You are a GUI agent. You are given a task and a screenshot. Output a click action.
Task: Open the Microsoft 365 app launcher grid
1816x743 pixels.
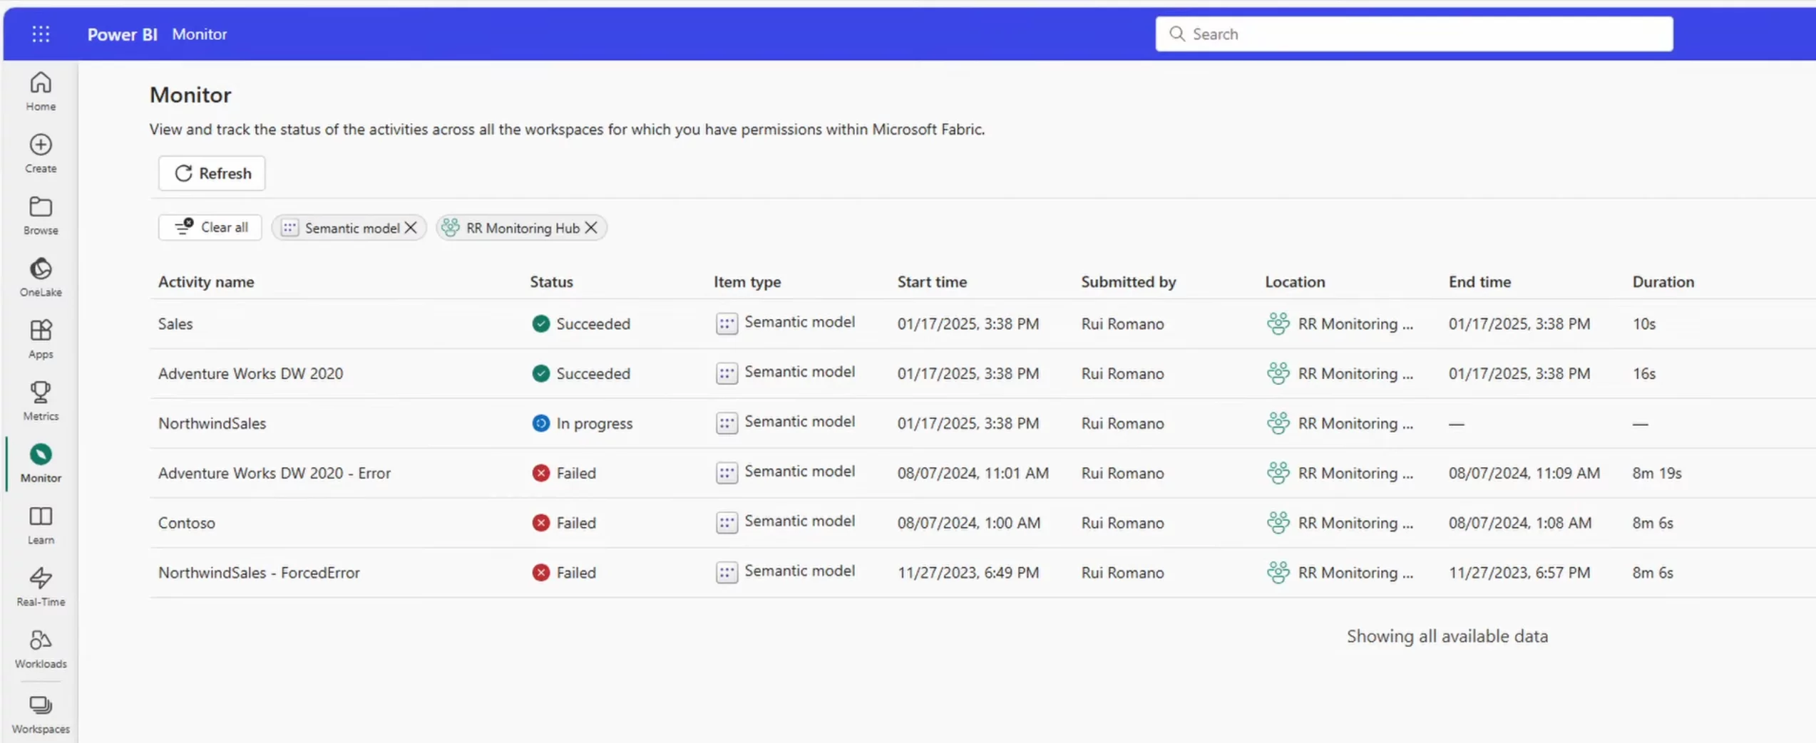tap(41, 33)
